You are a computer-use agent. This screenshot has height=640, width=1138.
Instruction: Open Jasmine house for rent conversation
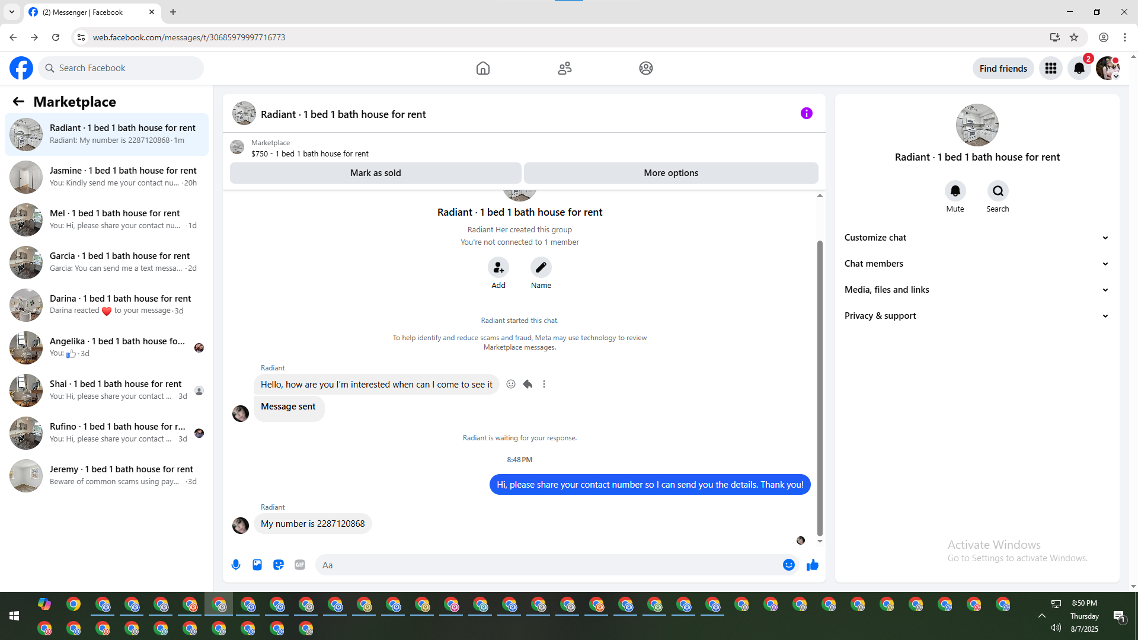107,177
